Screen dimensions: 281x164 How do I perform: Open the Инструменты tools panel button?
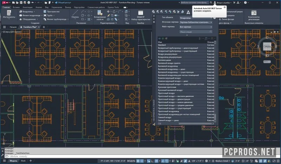[x=9, y=14]
